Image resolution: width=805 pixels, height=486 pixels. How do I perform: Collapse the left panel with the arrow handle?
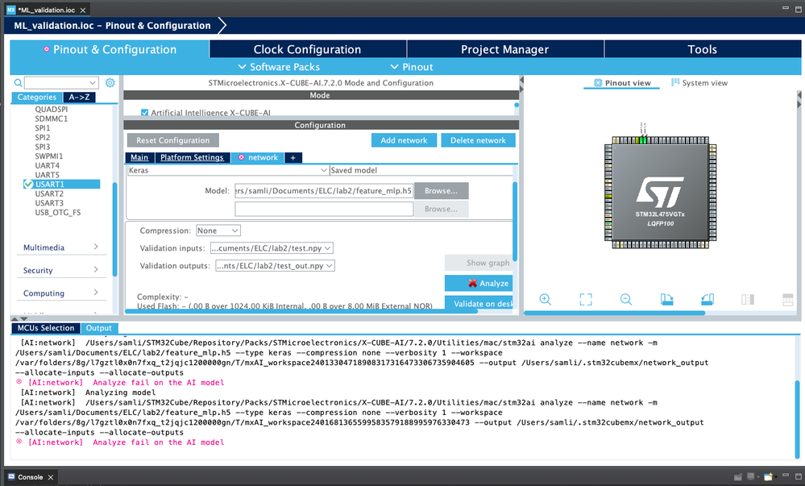(521, 80)
